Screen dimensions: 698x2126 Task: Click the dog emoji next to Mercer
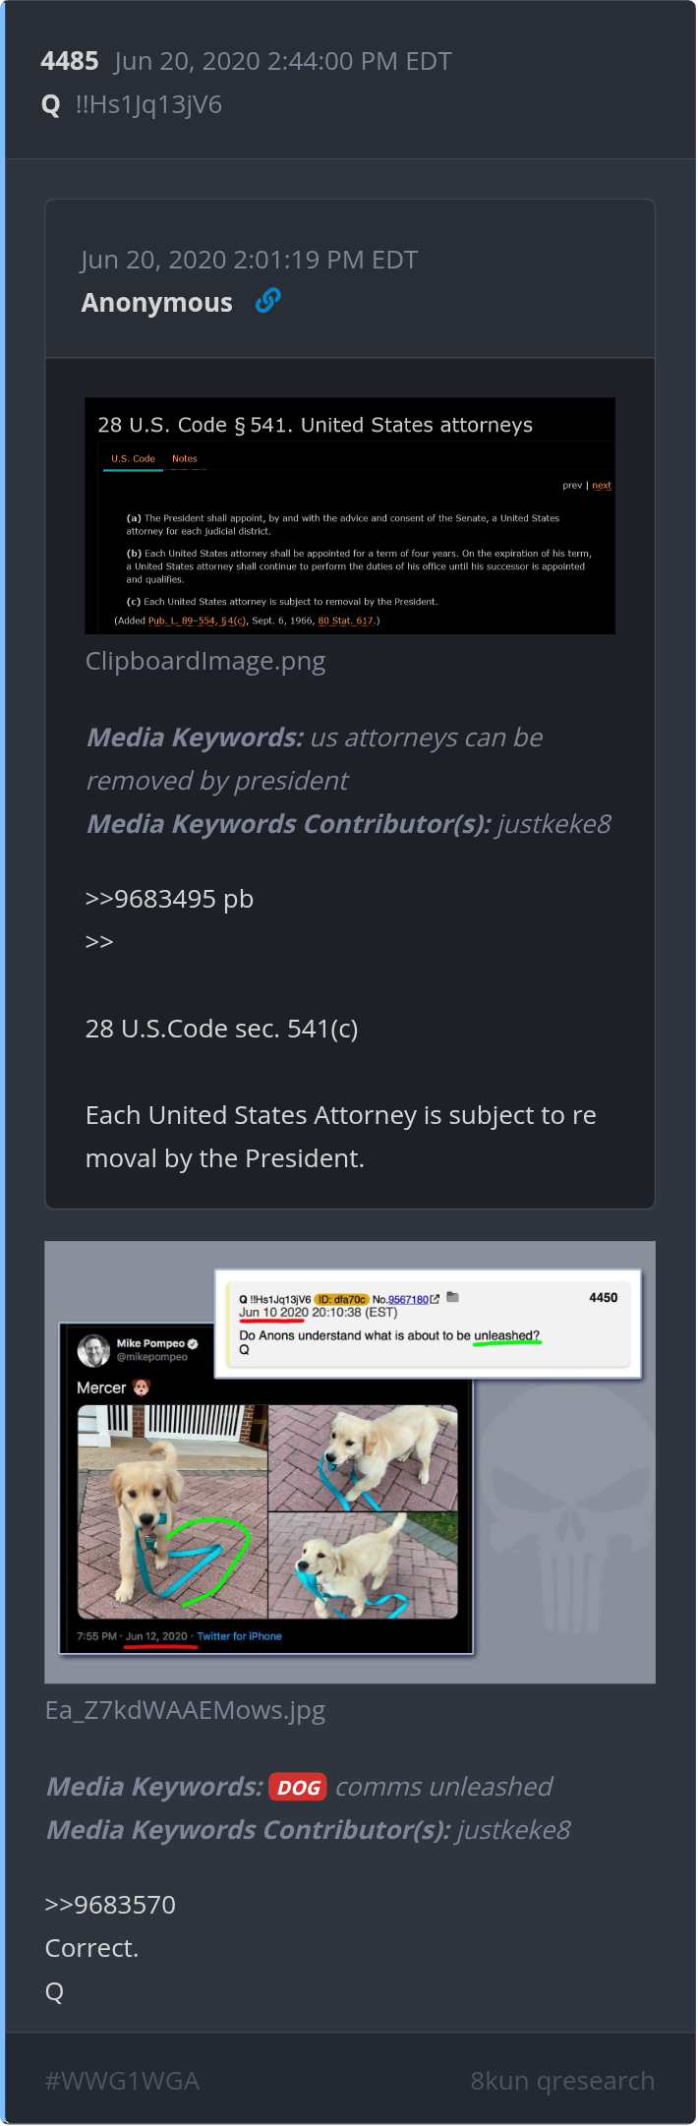coord(142,1388)
